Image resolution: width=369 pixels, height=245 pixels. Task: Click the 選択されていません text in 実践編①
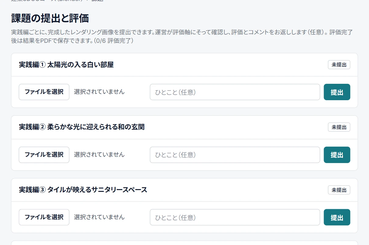[99, 92]
